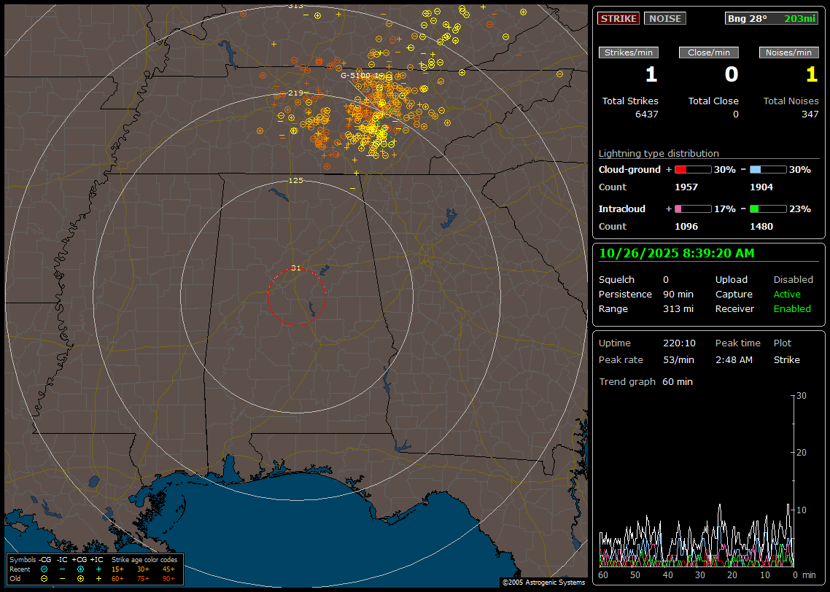830x592 pixels.
Task: Click the Close/min button
Action: (x=709, y=52)
